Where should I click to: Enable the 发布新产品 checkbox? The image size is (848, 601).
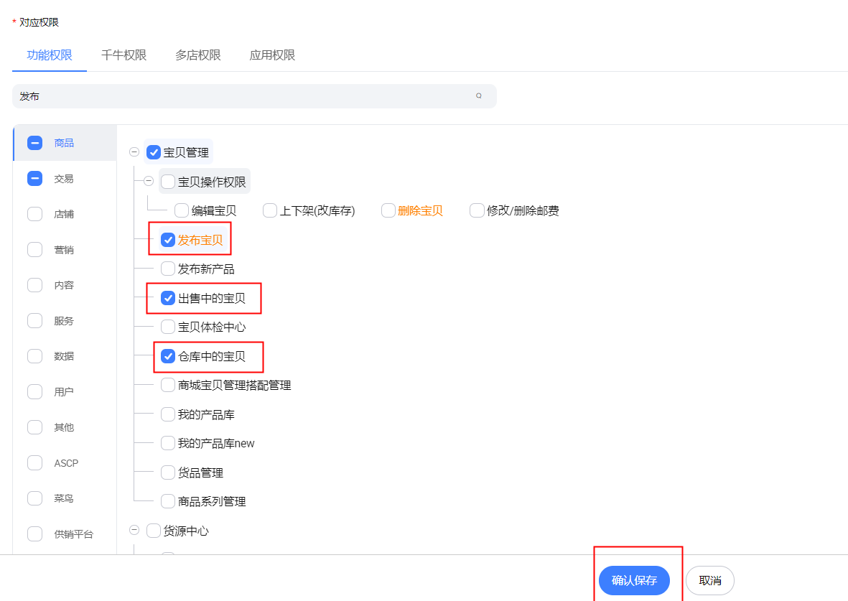(x=168, y=269)
